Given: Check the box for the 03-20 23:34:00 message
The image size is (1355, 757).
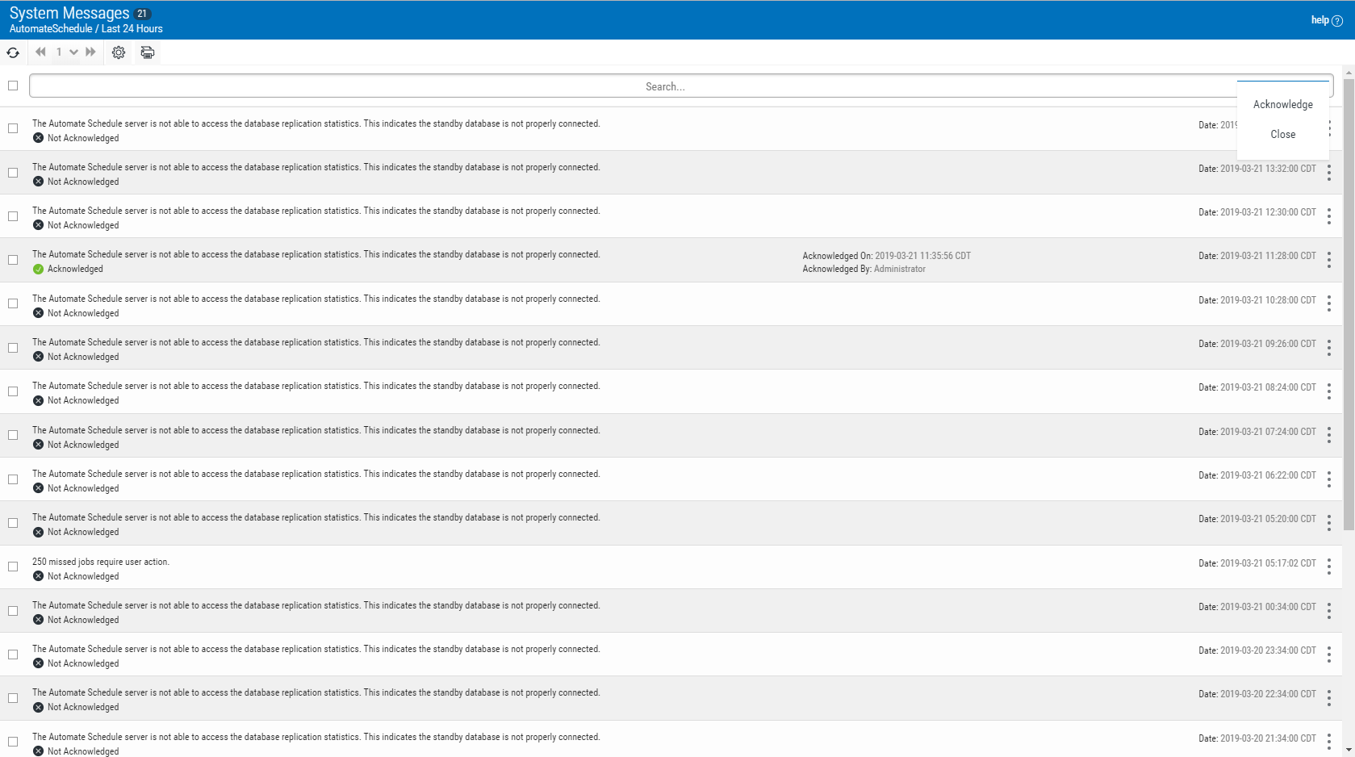Looking at the screenshot, I should click(13, 655).
